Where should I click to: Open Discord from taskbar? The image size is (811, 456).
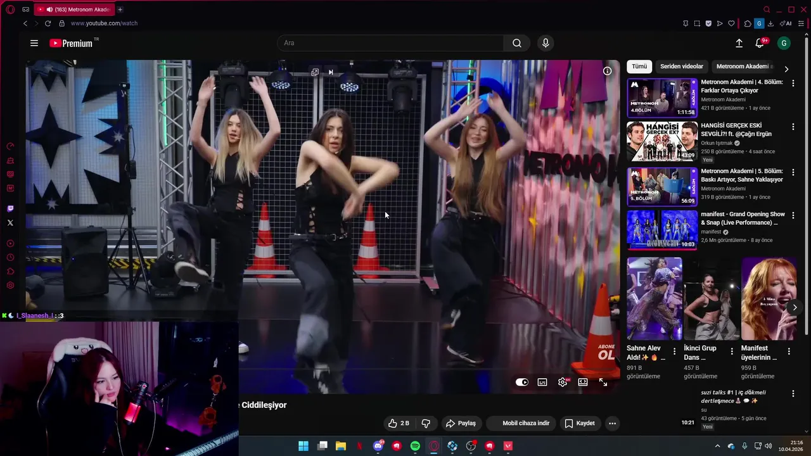click(x=378, y=446)
